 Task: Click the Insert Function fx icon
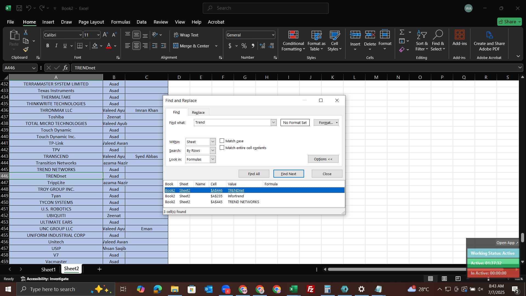click(65, 68)
